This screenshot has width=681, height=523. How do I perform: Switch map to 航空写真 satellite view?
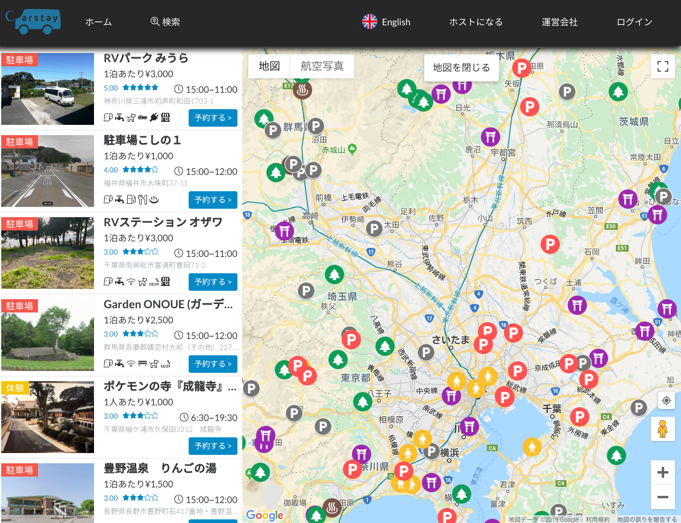coord(322,66)
